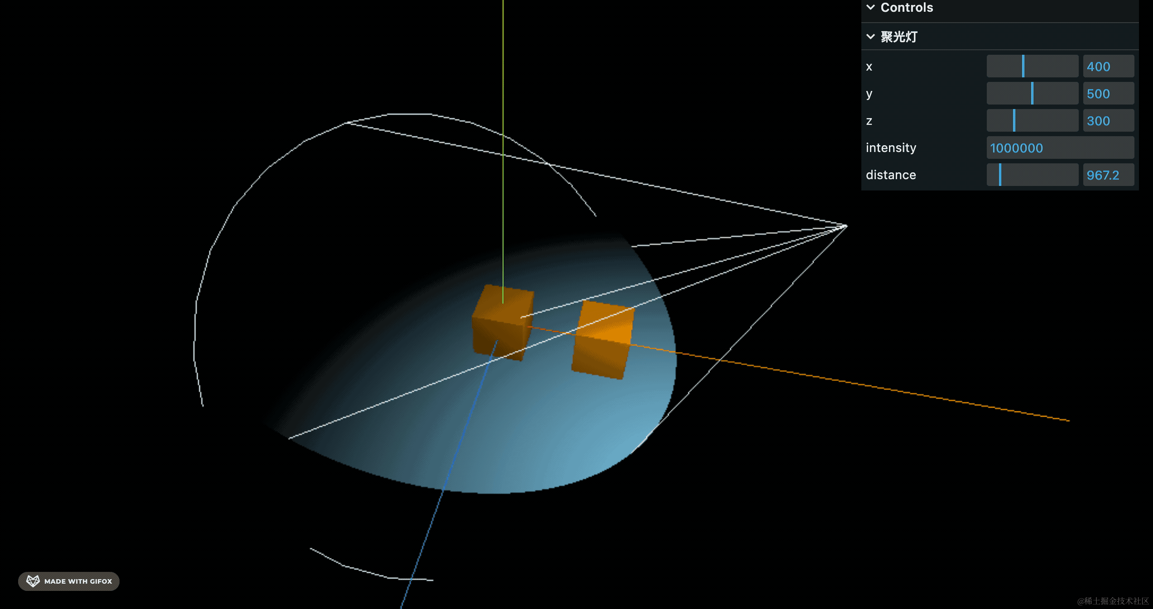
Task: Adjust the z position slider
Action: tap(1032, 121)
